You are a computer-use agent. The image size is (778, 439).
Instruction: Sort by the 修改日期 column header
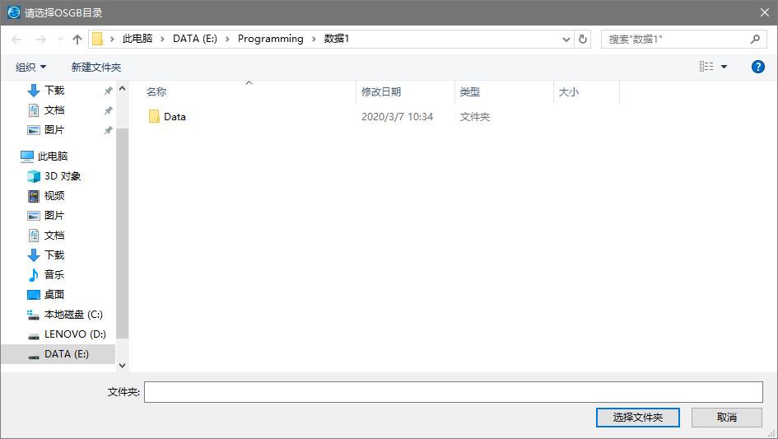coord(380,92)
